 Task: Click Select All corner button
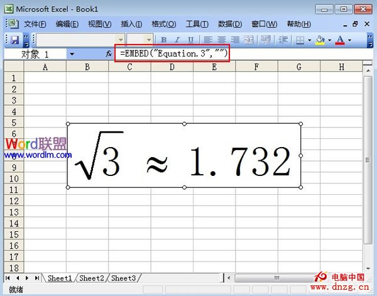pyautogui.click(x=14, y=66)
